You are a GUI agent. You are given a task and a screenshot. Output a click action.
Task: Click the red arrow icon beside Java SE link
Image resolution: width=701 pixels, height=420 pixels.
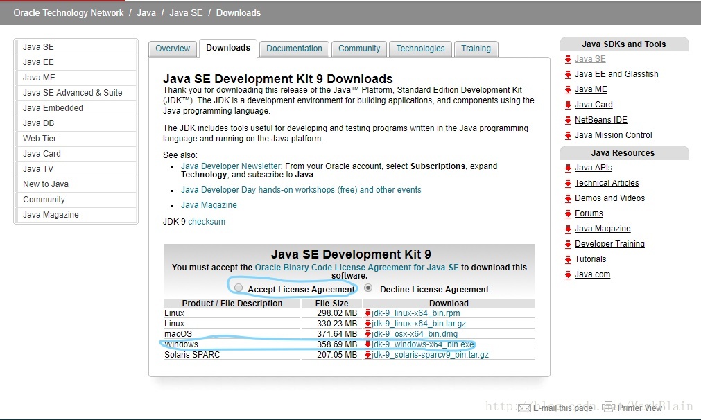tap(568, 60)
